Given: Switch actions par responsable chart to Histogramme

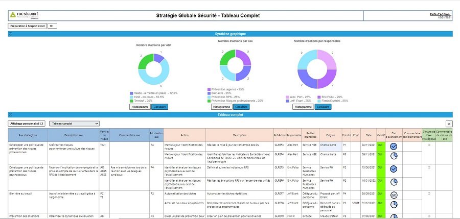Looking at the screenshot, I should pyautogui.click(x=303, y=107).
